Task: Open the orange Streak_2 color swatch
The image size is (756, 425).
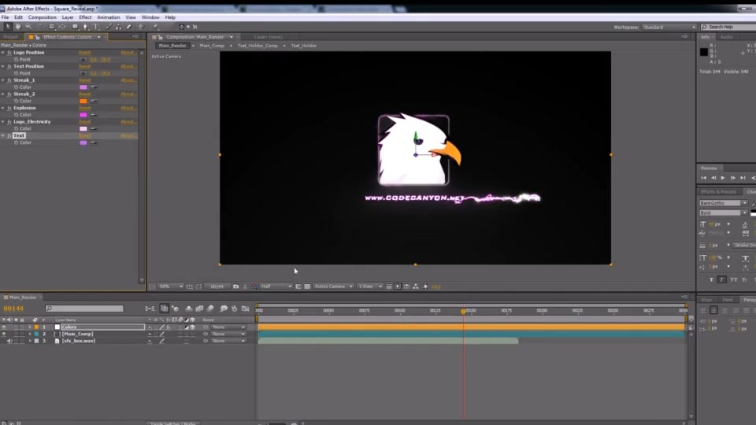Action: [x=83, y=102]
